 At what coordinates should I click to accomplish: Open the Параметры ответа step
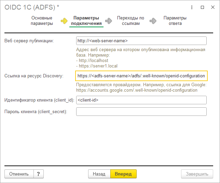[175, 20]
